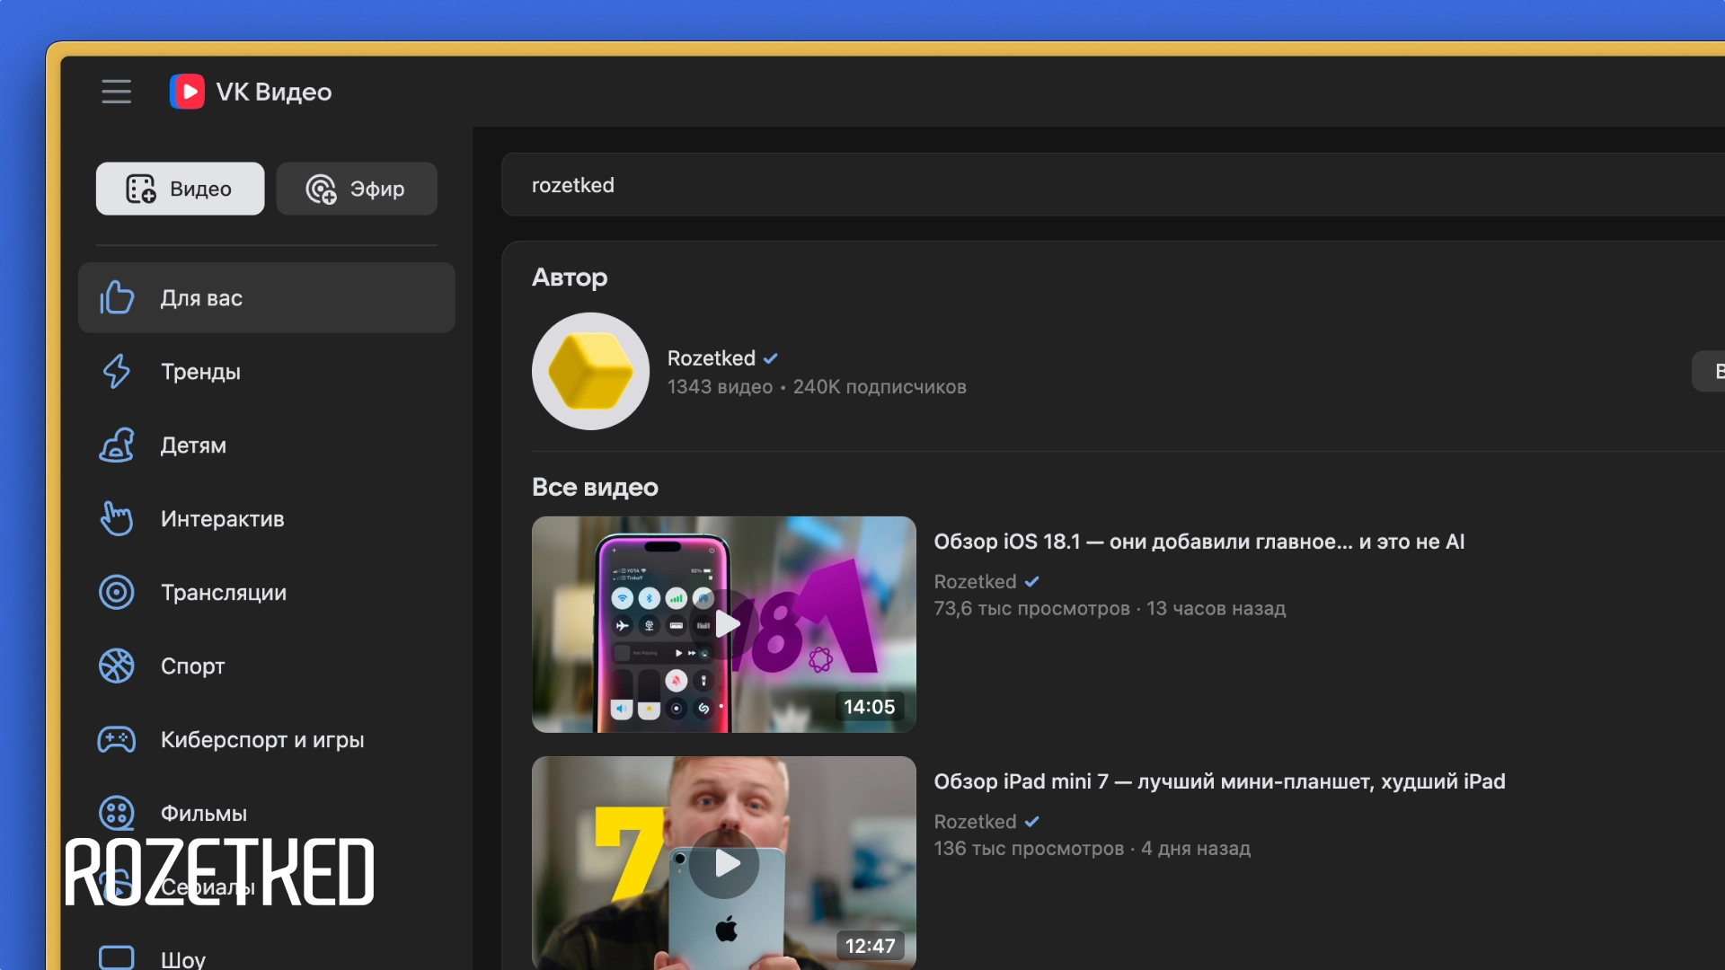
Task: Play the iOS 18.1 review thumbnail
Action: 724,624
